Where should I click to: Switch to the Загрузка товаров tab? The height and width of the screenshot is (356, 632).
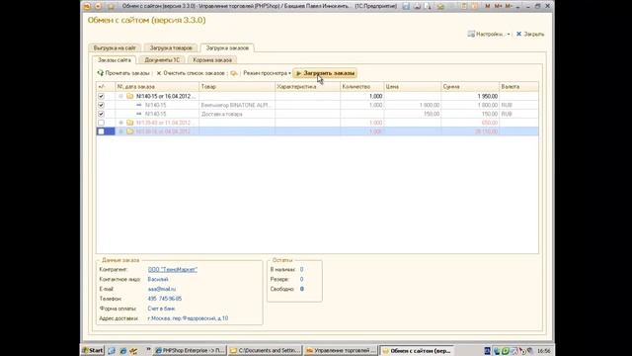[171, 47]
